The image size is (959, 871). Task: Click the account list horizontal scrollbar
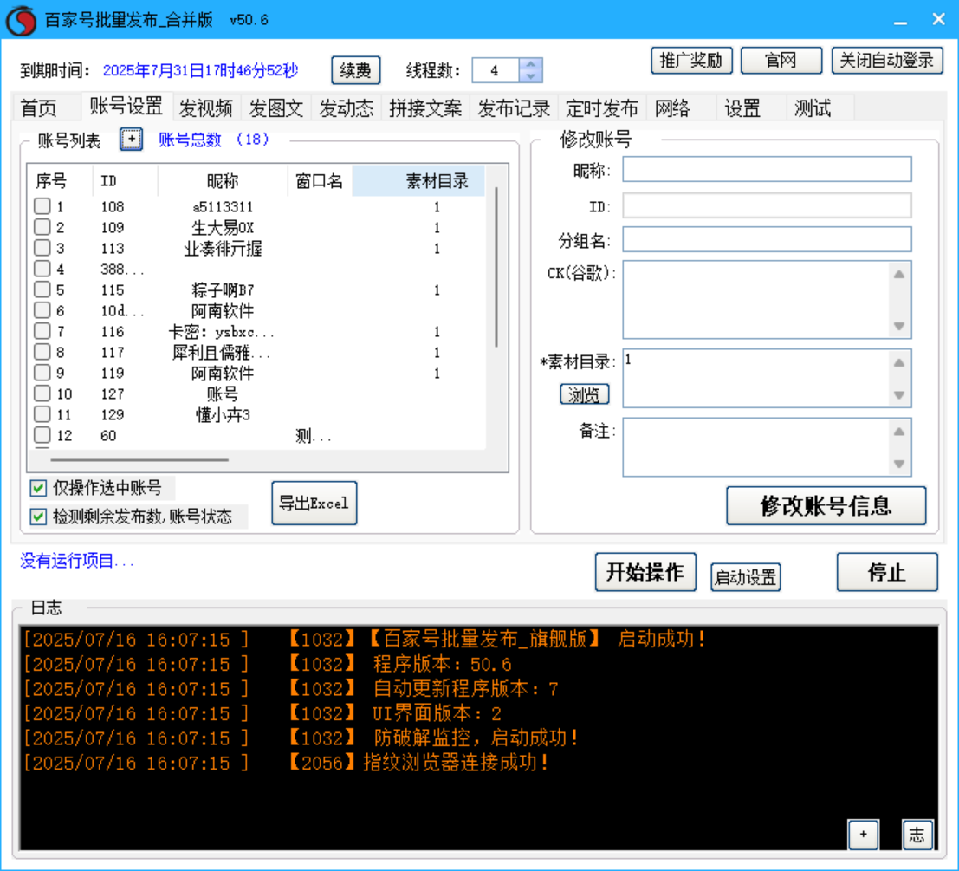pyautogui.click(x=139, y=460)
